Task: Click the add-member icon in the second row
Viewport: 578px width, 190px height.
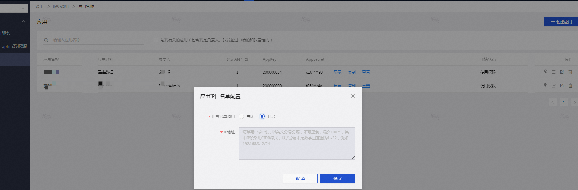Action: pyautogui.click(x=545, y=86)
